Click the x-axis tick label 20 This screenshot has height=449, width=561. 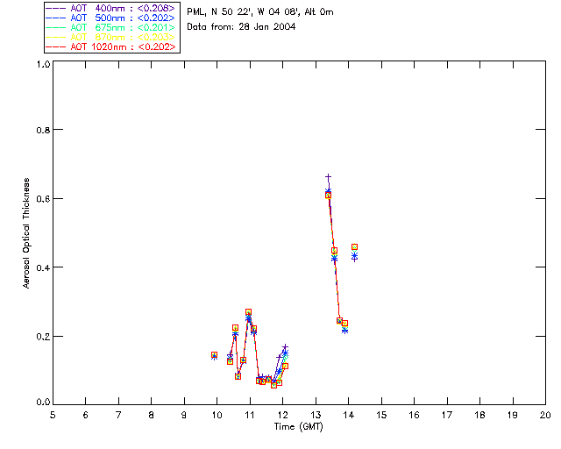(x=545, y=415)
